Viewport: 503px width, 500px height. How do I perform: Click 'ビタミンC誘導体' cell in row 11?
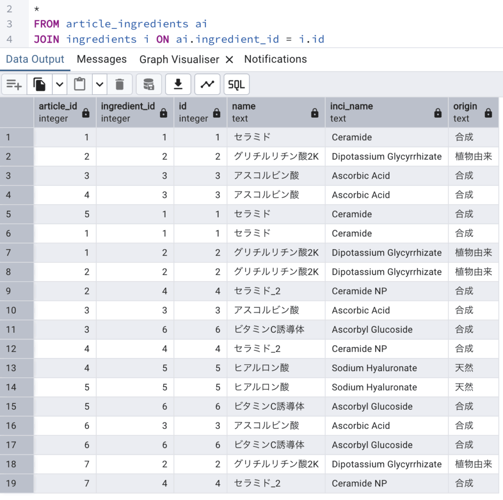[x=276, y=329]
